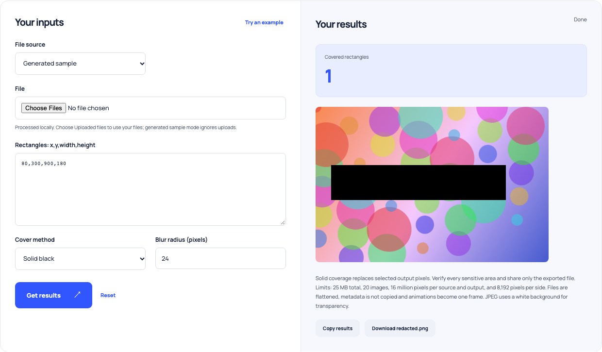The image size is (602, 352).
Task: Click the Reset link
Action: pos(108,295)
